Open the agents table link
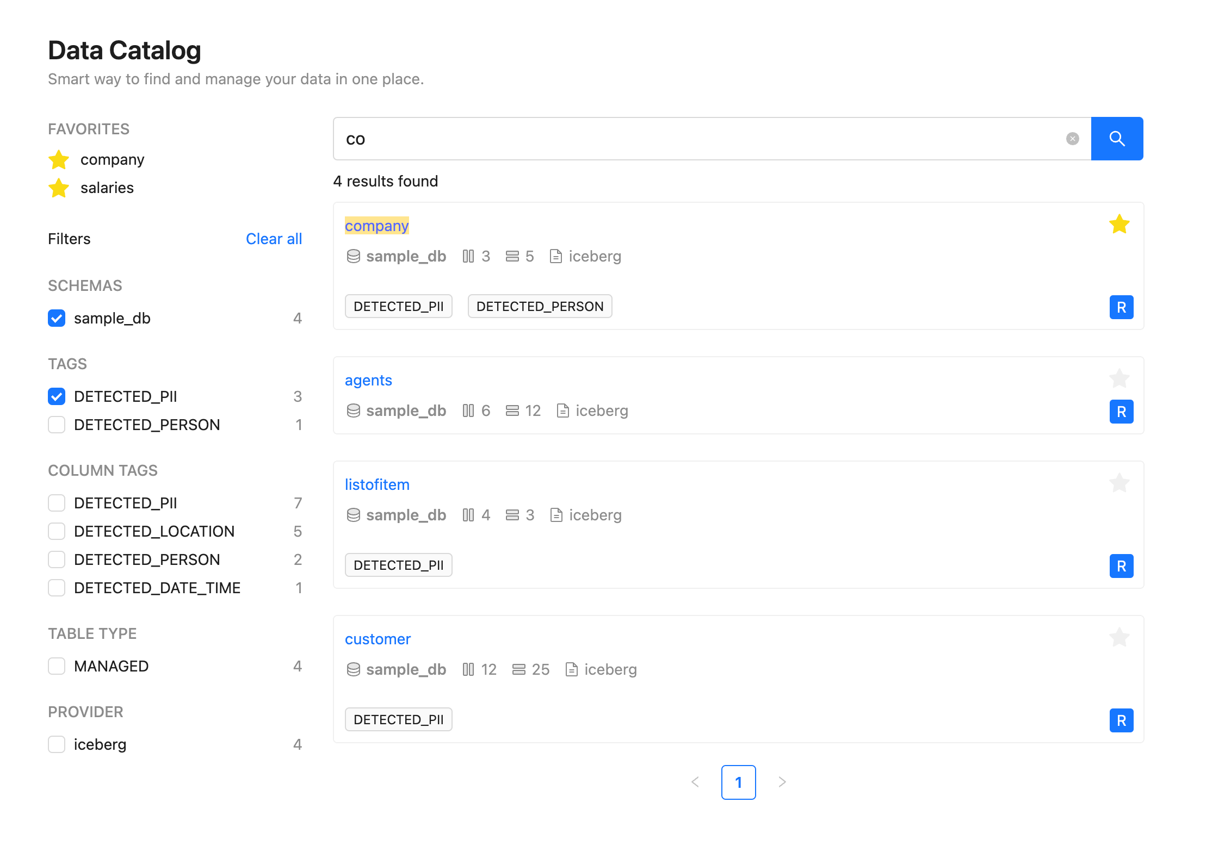Image resolution: width=1206 pixels, height=852 pixels. pos(368,380)
